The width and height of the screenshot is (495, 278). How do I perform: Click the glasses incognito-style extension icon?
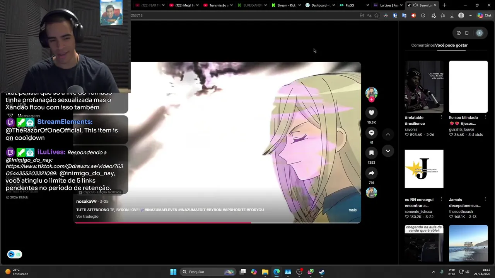tap(386, 15)
